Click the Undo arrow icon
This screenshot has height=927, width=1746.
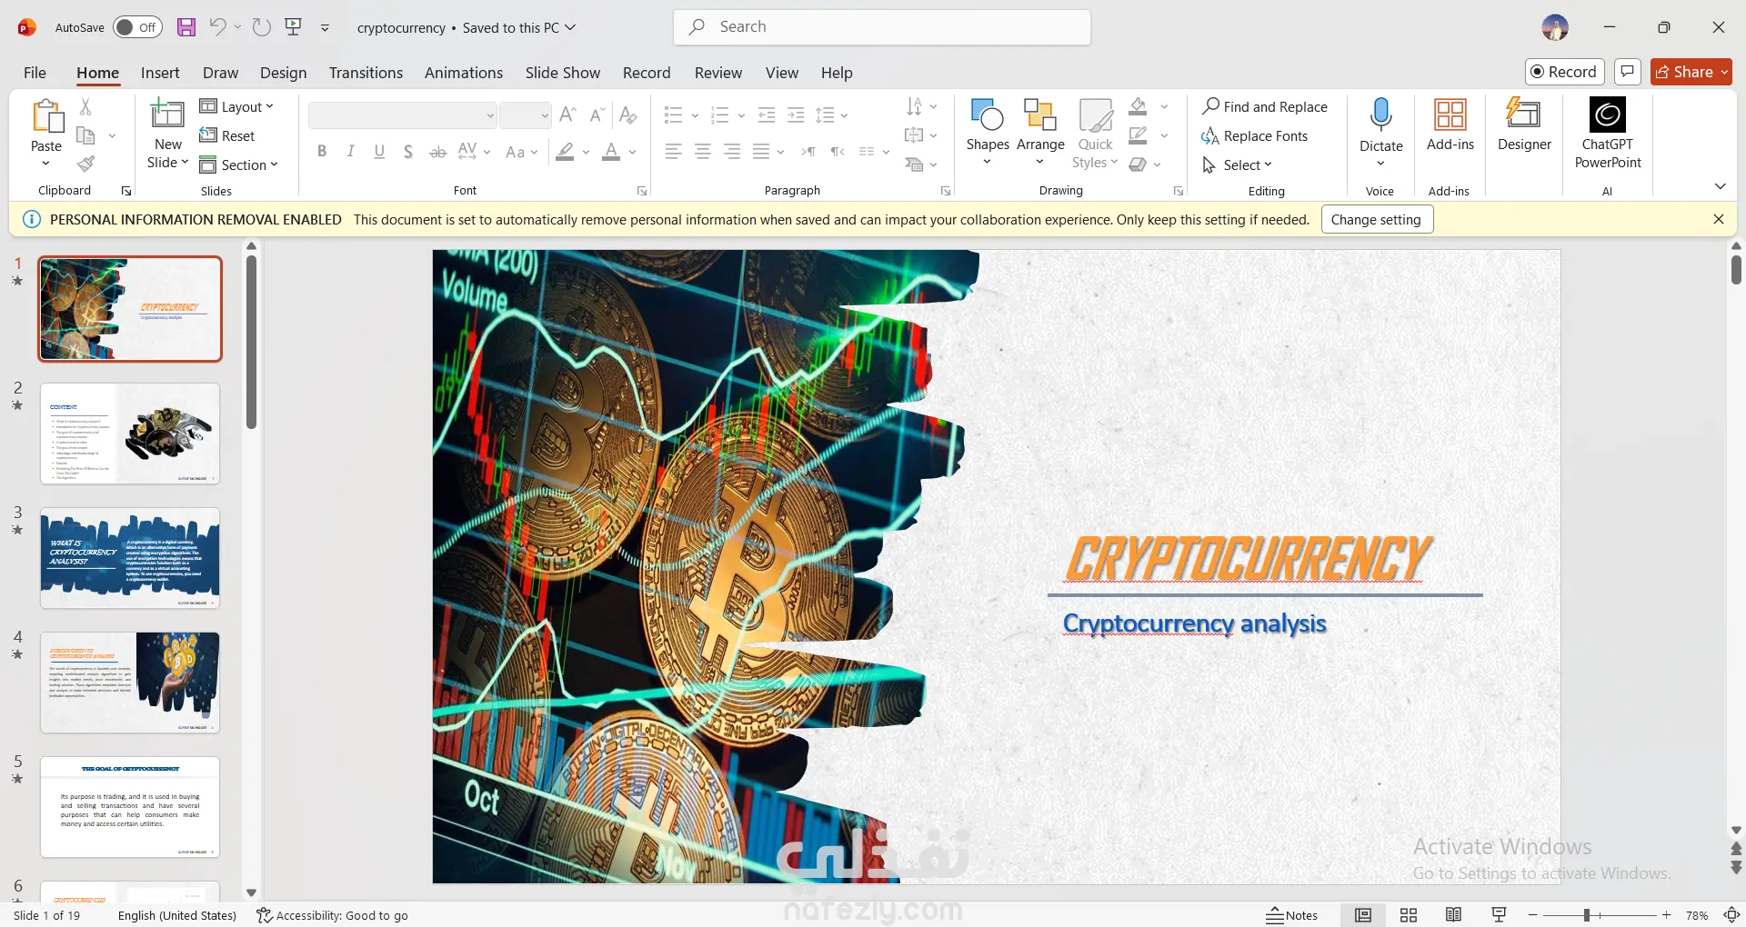point(217,27)
